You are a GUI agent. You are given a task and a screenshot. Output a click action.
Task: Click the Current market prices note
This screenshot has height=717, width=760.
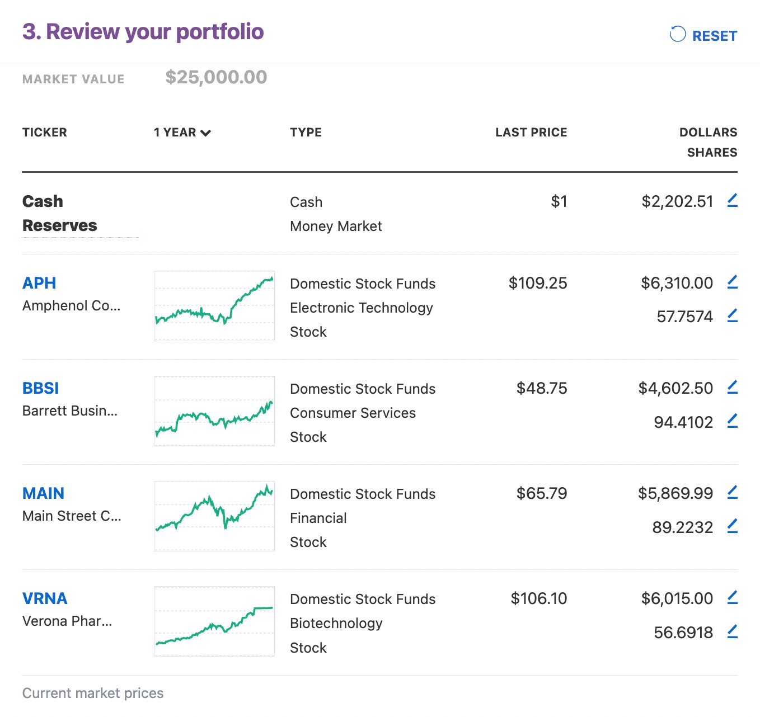pyautogui.click(x=93, y=693)
